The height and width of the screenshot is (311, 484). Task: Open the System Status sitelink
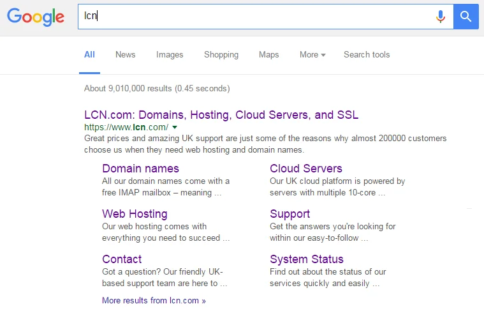(307, 259)
